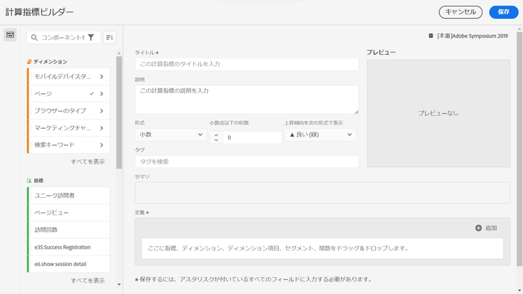The width and height of the screenshot is (523, 294).
Task: Open the 上昇傾向 dropdown showing 良い (緑)
Action: pos(319,135)
